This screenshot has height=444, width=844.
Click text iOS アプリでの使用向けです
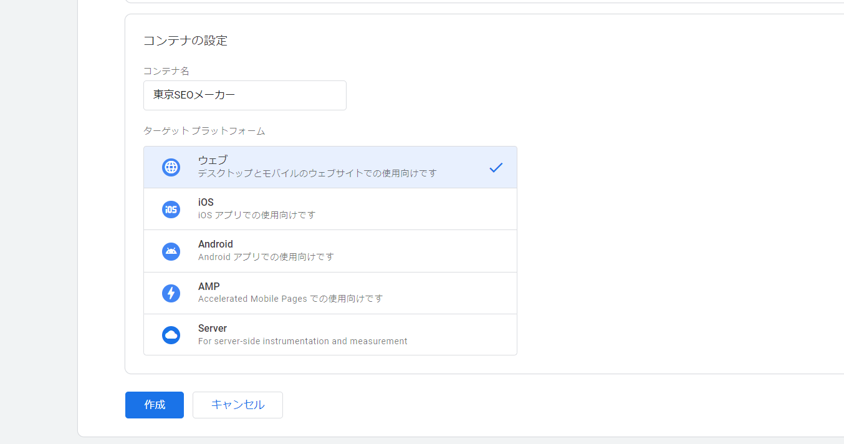point(257,215)
